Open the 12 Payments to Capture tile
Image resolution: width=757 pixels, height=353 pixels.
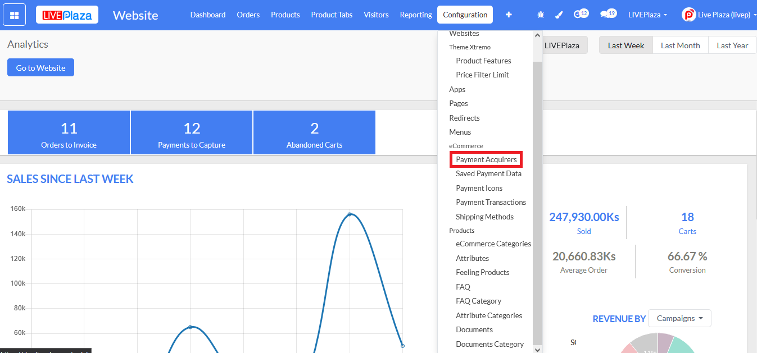pos(192,132)
